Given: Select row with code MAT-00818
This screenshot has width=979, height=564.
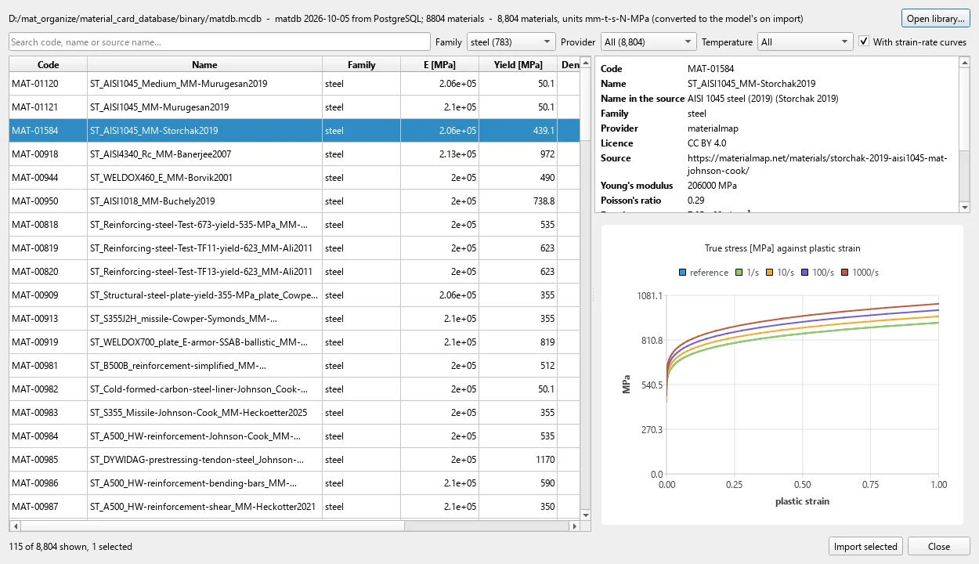Looking at the screenshot, I should tap(294, 225).
